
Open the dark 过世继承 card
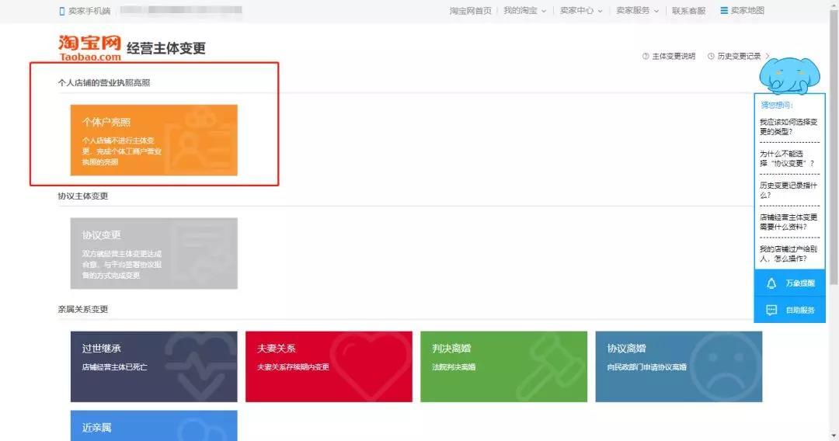pyautogui.click(x=154, y=366)
